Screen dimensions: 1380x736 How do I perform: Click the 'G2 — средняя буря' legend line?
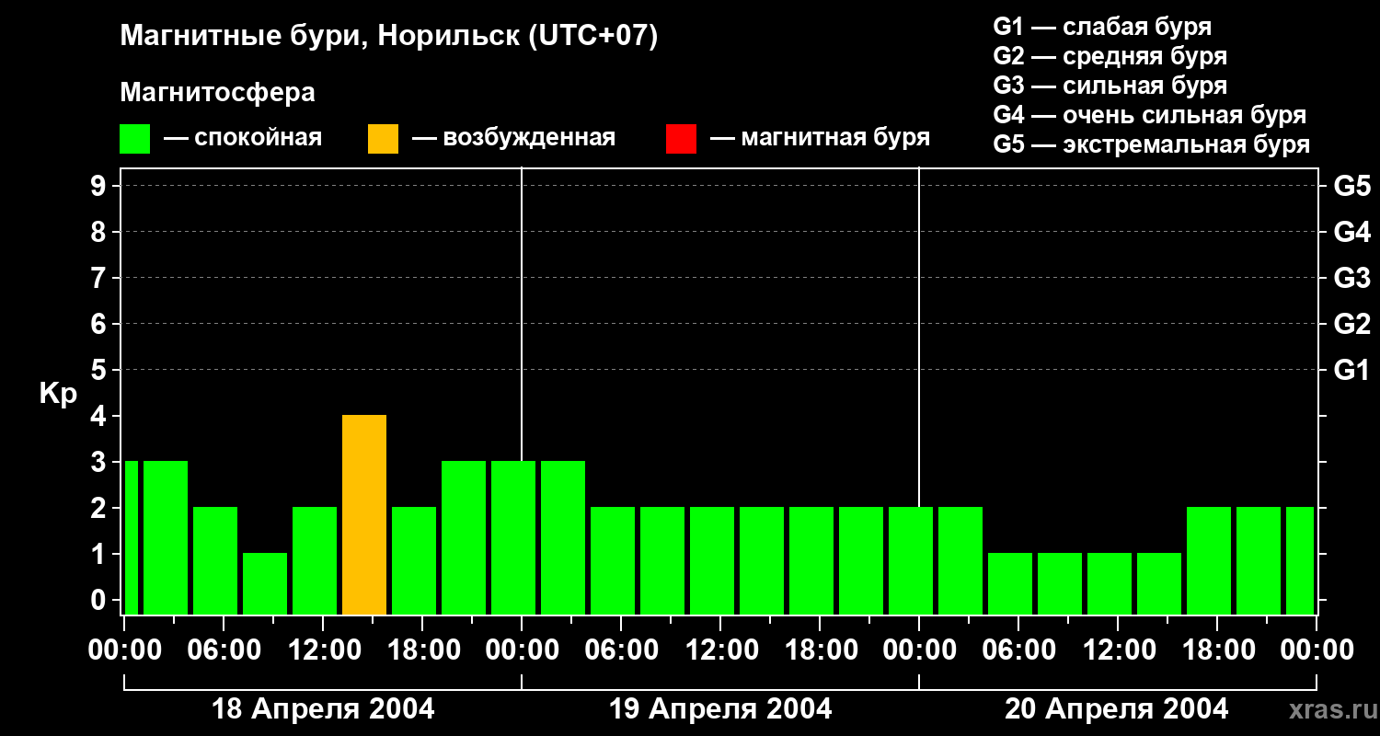point(1110,56)
